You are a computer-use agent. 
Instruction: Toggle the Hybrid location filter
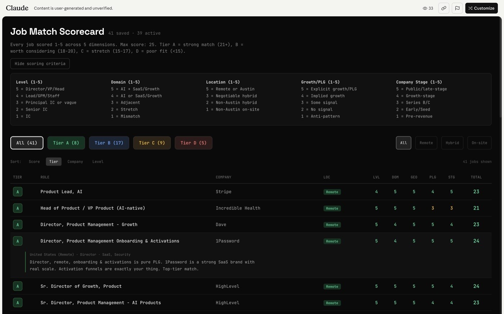coord(452,143)
